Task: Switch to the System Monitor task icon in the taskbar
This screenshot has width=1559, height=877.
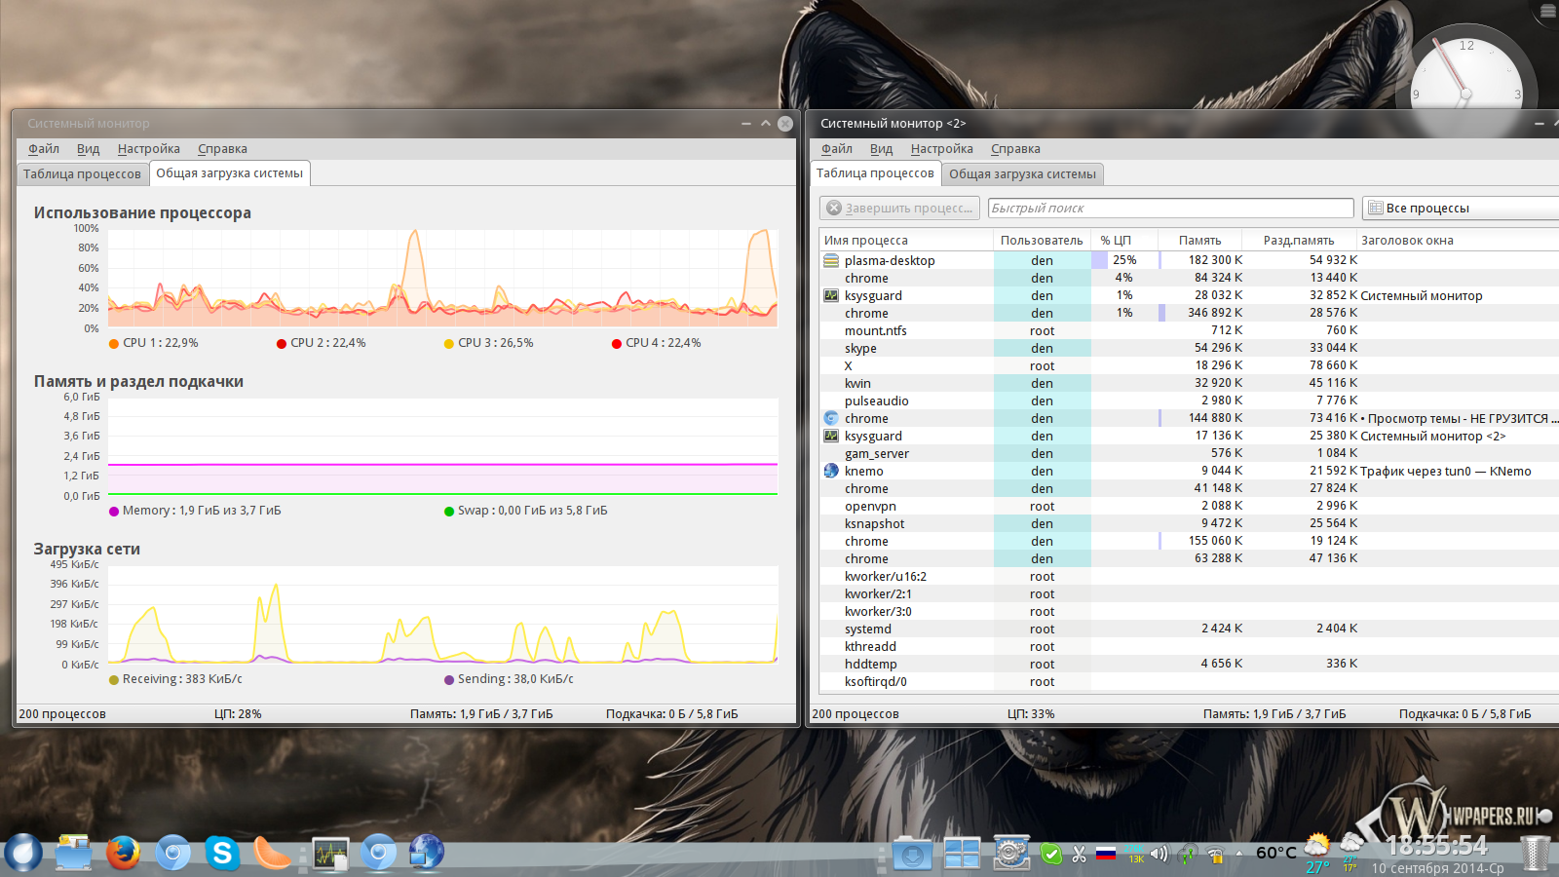Action: coord(330,855)
